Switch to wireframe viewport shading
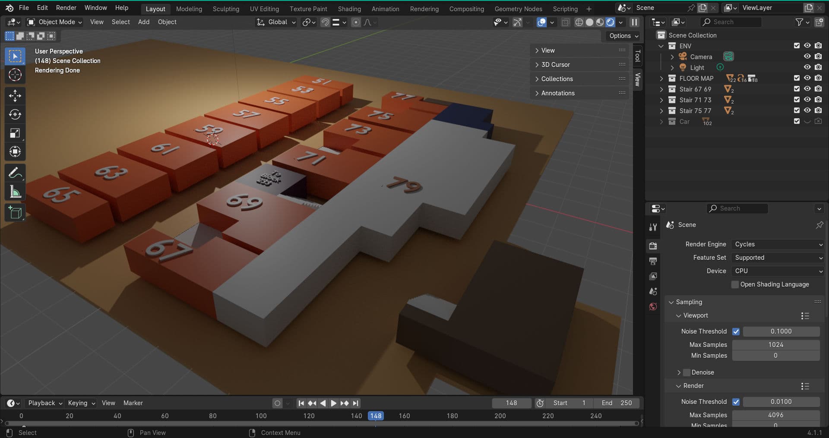829x438 pixels. point(579,22)
